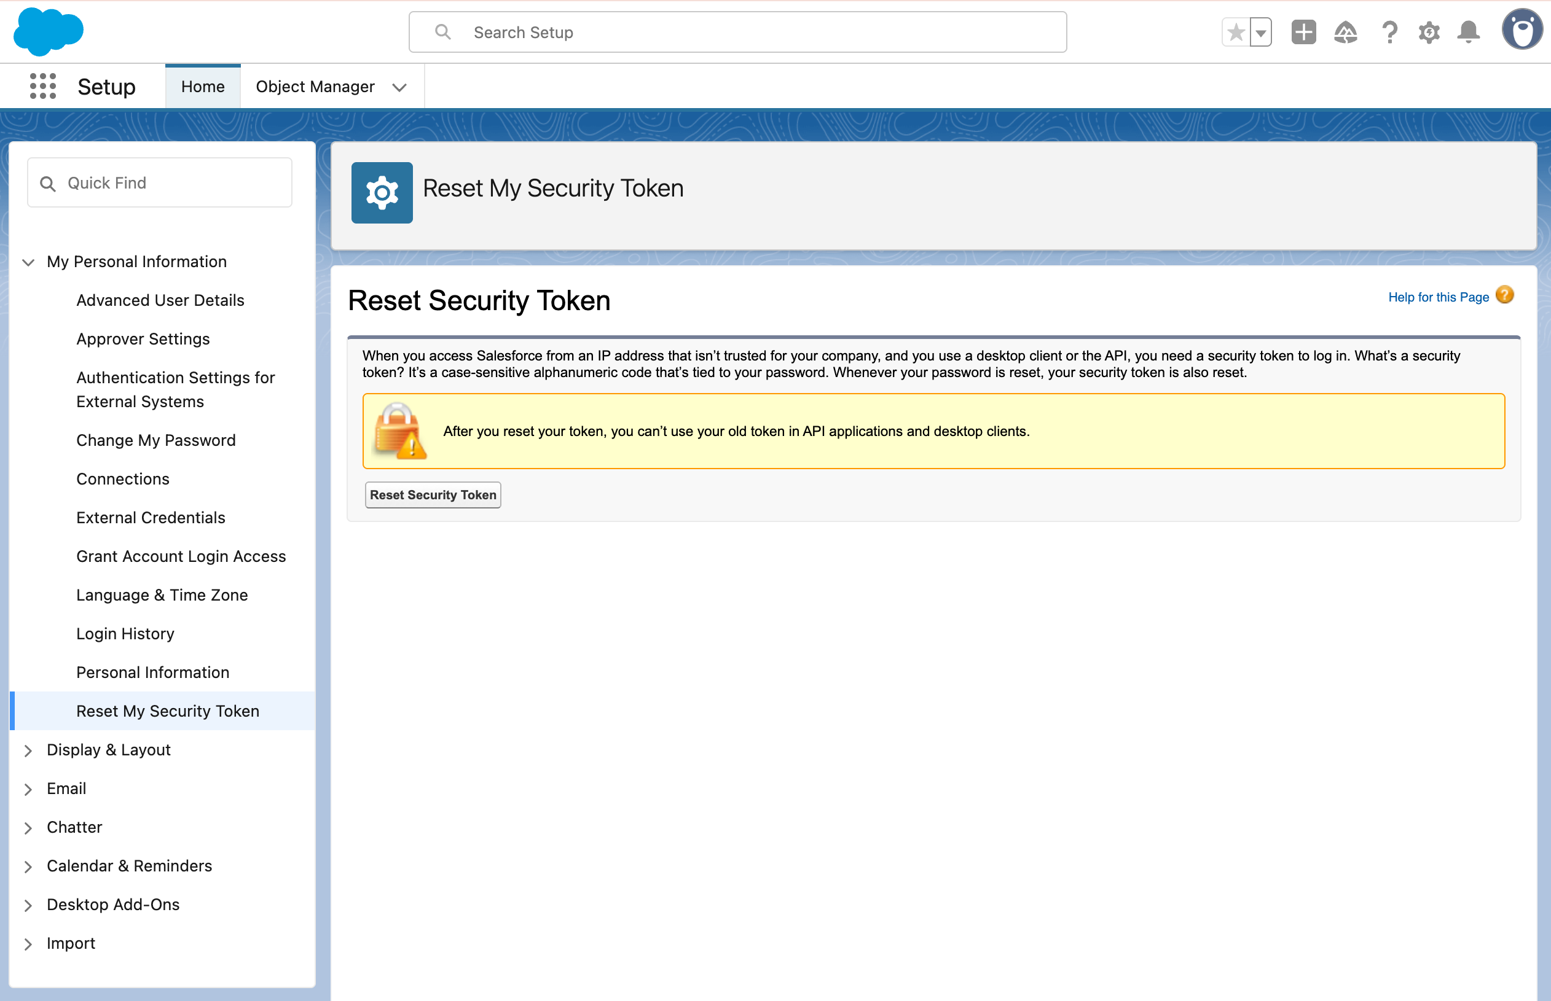Viewport: 1551px width, 1001px height.
Task: Open Authentication Settings for External Systems
Action: 176,389
